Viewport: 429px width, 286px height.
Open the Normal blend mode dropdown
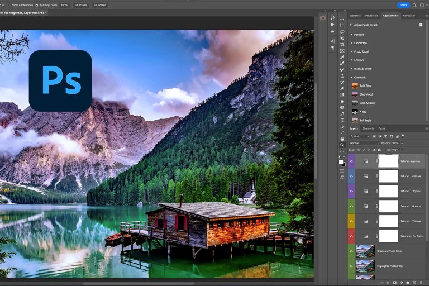pyautogui.click(x=364, y=143)
